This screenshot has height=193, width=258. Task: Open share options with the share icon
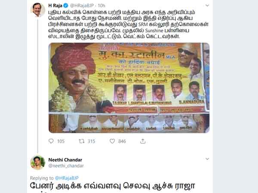(x=143, y=141)
